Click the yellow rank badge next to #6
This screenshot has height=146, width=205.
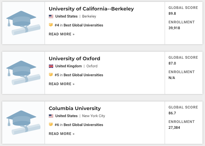tap(51, 124)
